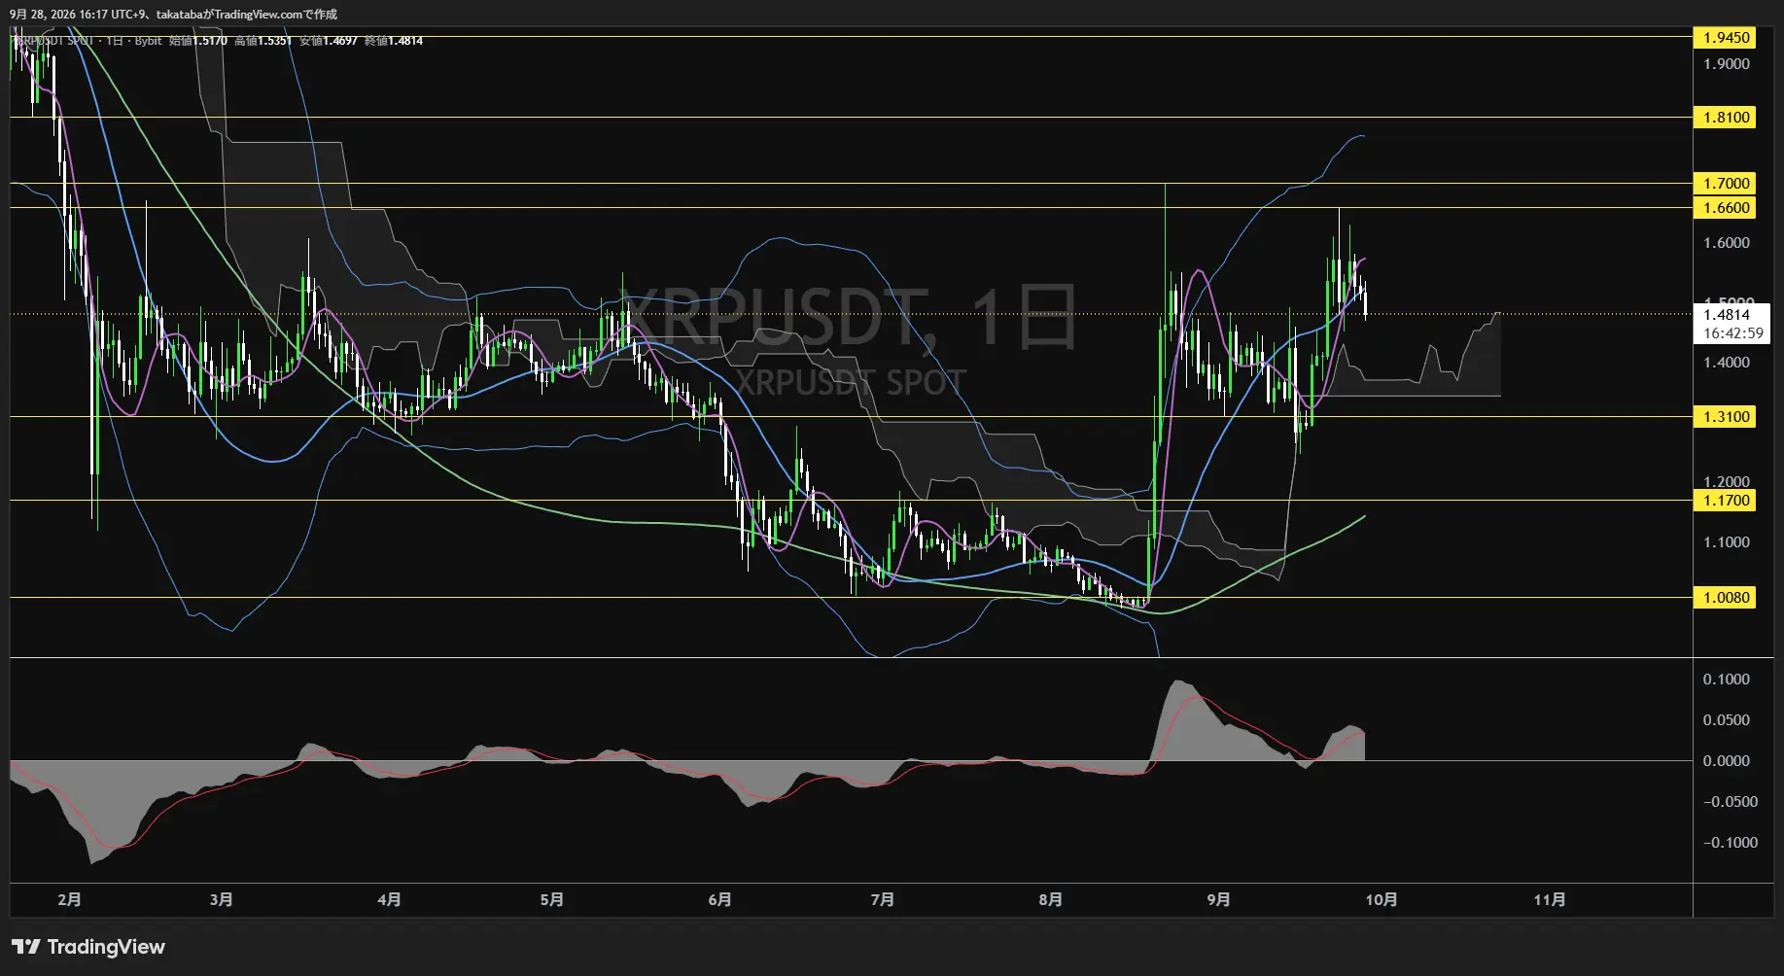Click the 3月 label on time axis
This screenshot has height=976, width=1784.
coord(222,899)
